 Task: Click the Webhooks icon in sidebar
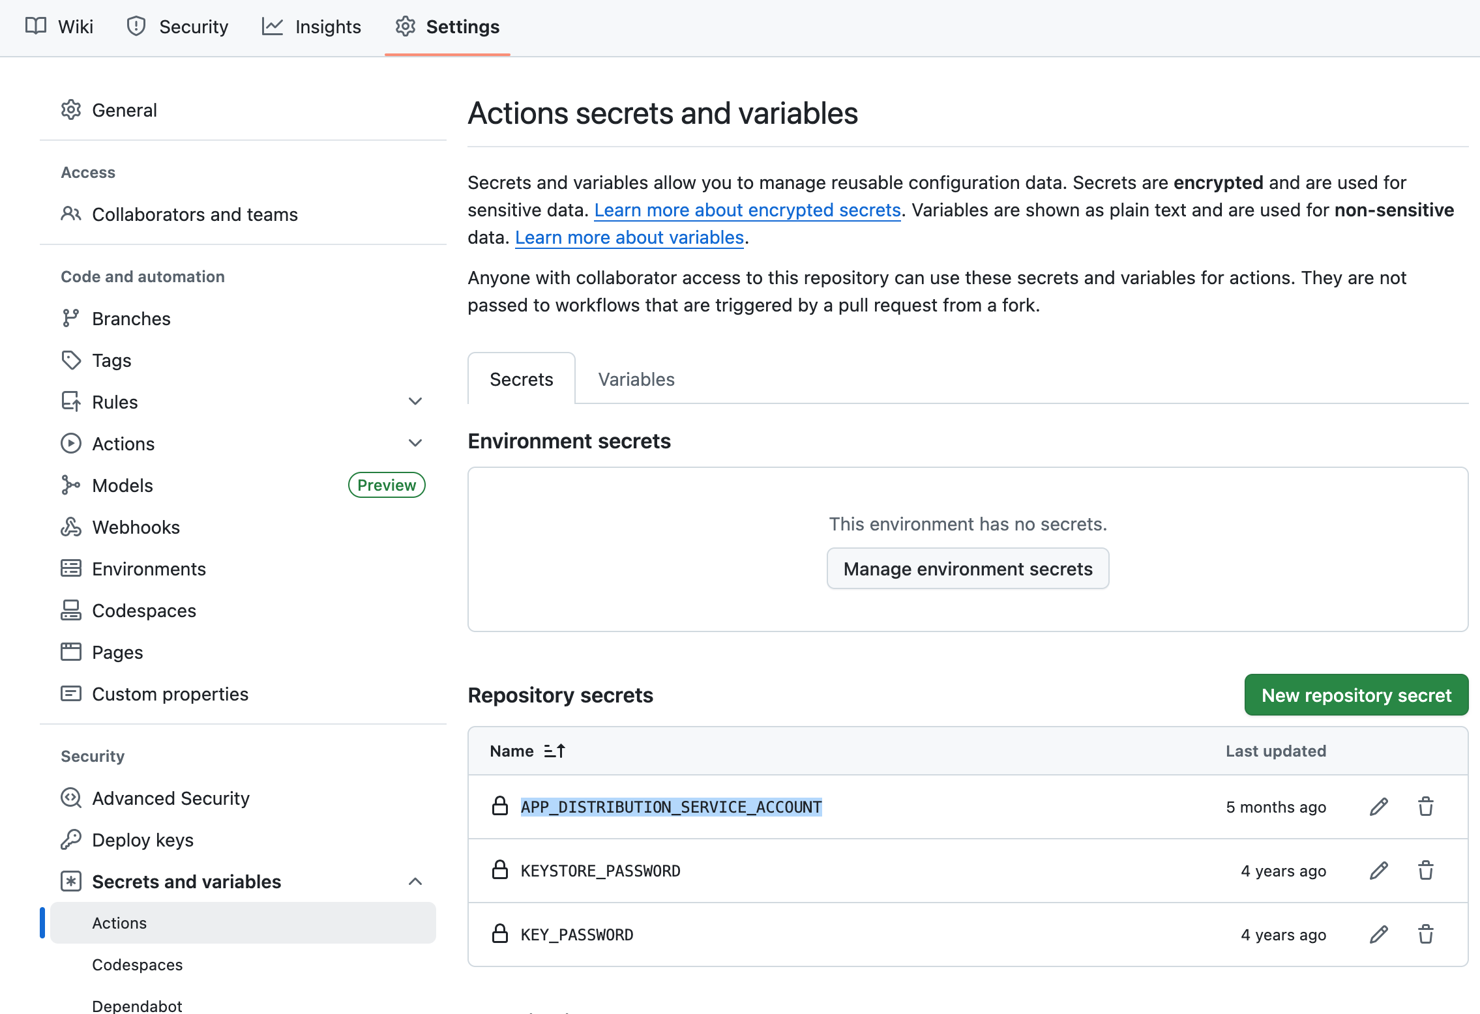tap(70, 527)
